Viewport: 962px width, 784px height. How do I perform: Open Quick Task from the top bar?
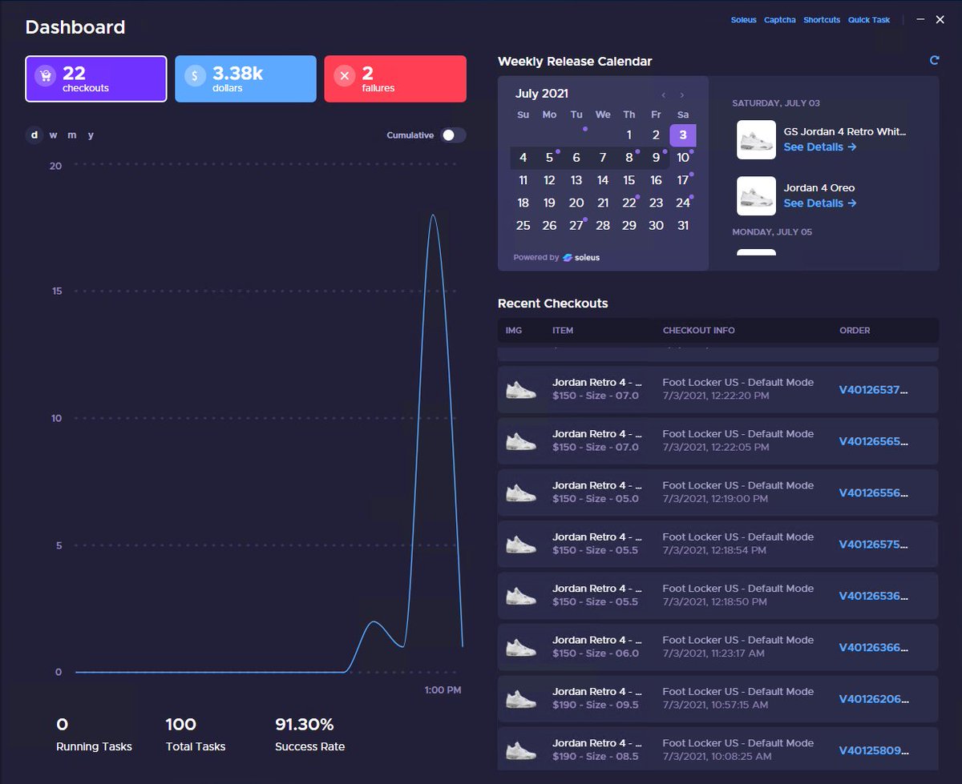[869, 20]
